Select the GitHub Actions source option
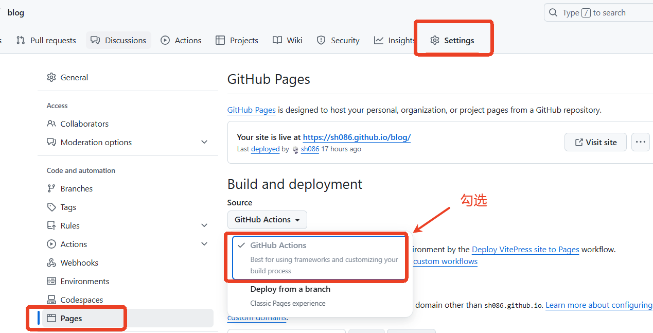This screenshot has width=653, height=333. pos(319,258)
